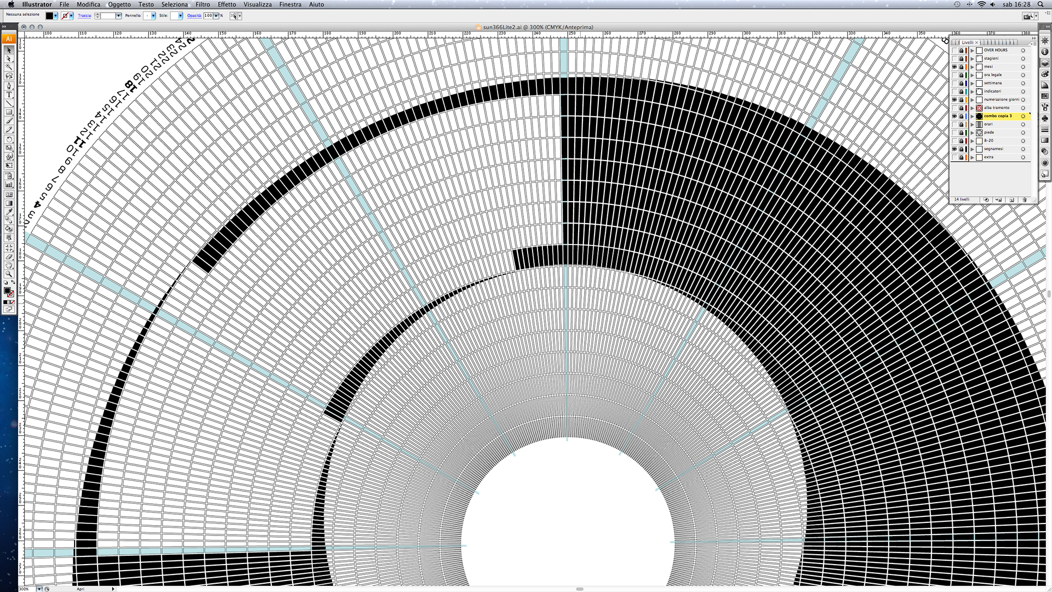Select the Hand tool
The width and height of the screenshot is (1052, 592).
click(x=9, y=265)
